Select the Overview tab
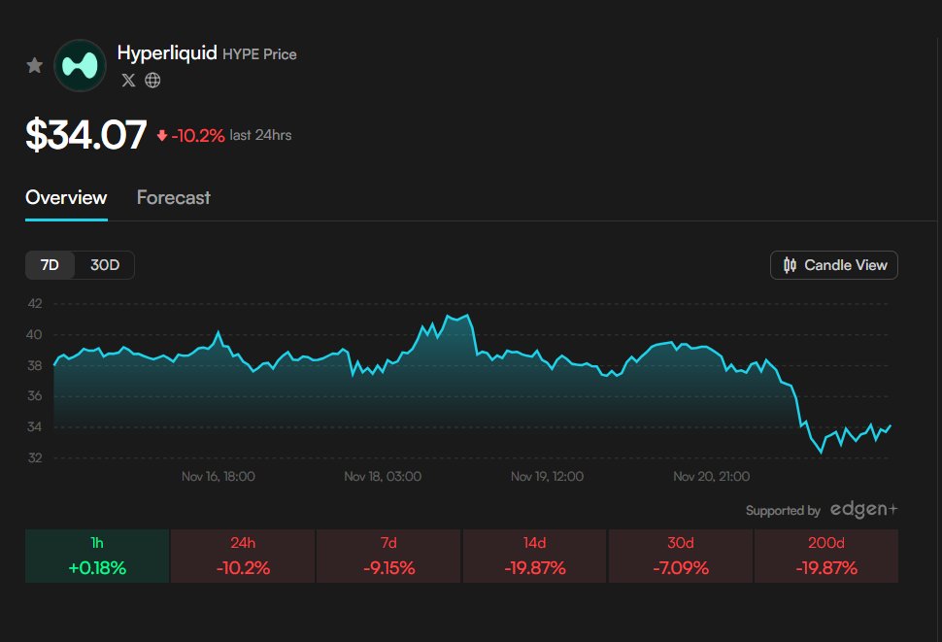 click(x=65, y=197)
